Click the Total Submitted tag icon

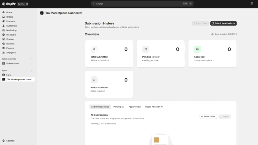pos(94,49)
